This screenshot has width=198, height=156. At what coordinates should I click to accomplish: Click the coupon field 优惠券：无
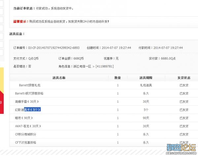coord(111,59)
